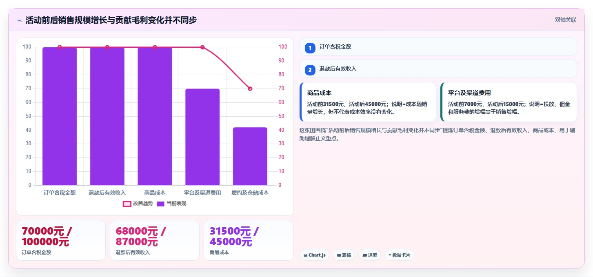Click the 履约及仓储成本 bar at 42
593x277 pixels.
click(250, 156)
